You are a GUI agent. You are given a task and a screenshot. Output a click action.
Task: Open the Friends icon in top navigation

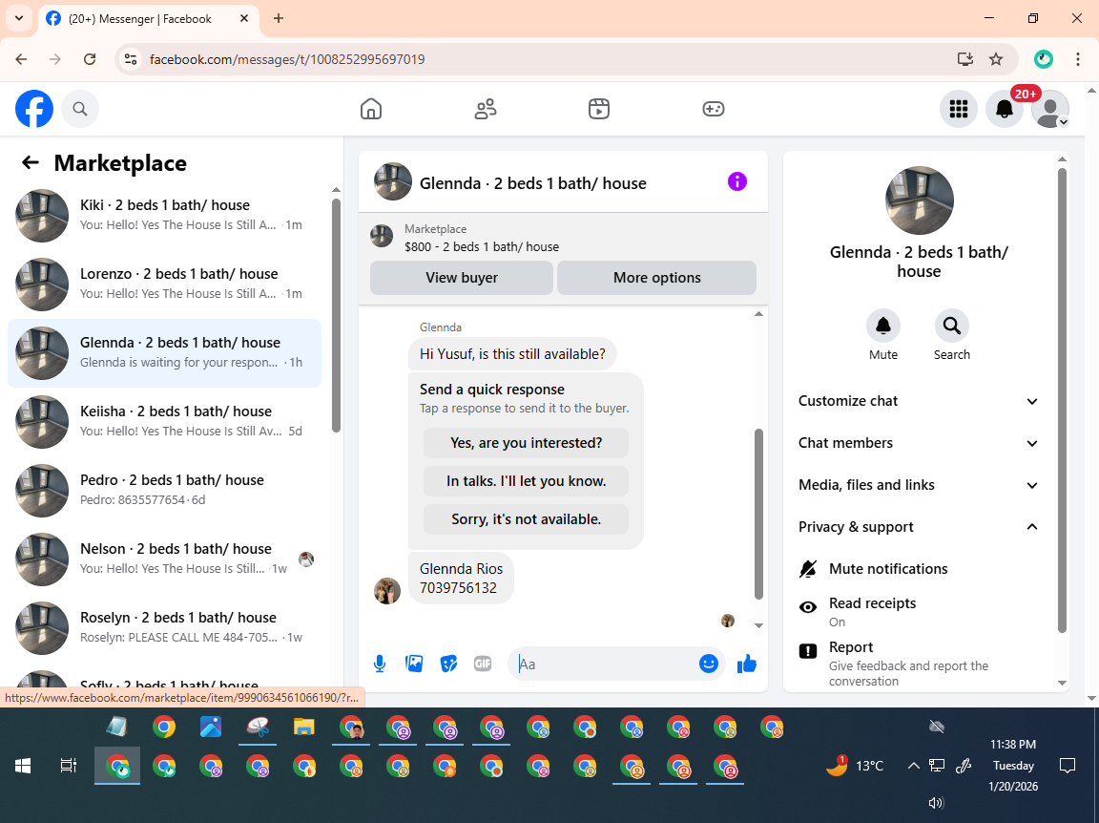click(485, 109)
